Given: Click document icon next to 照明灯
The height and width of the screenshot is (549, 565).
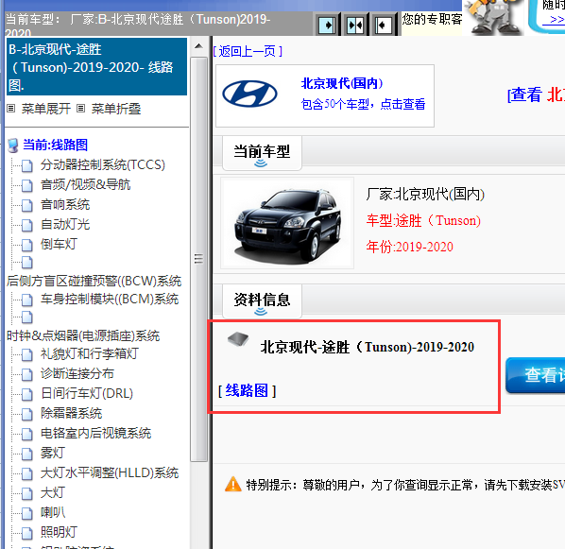Looking at the screenshot, I should [x=27, y=533].
